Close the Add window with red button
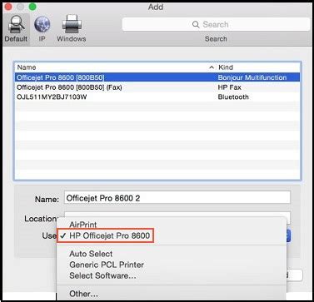The height and width of the screenshot is (302, 314). [8, 7]
